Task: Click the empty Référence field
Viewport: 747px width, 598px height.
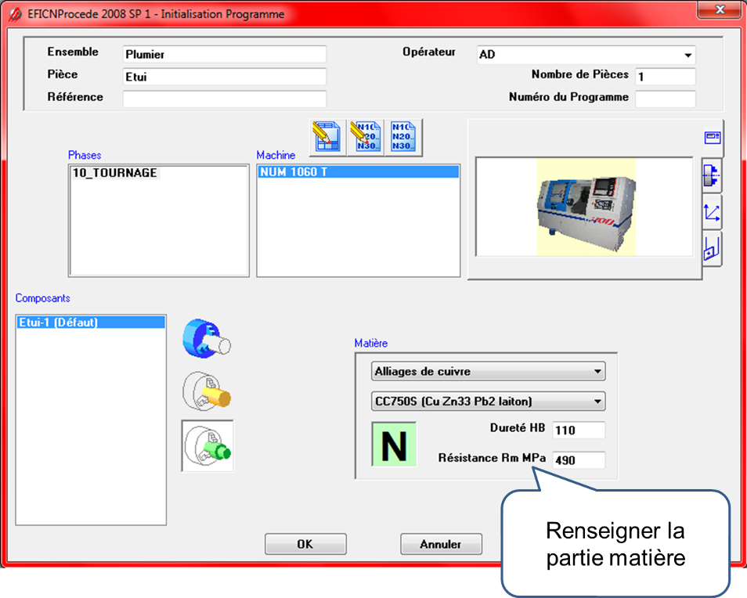Action: click(x=225, y=99)
